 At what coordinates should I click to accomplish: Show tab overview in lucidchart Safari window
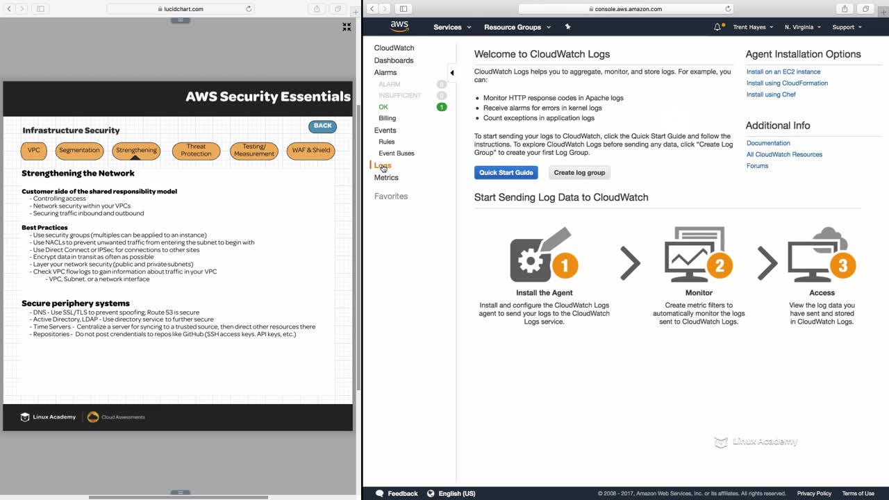point(338,9)
